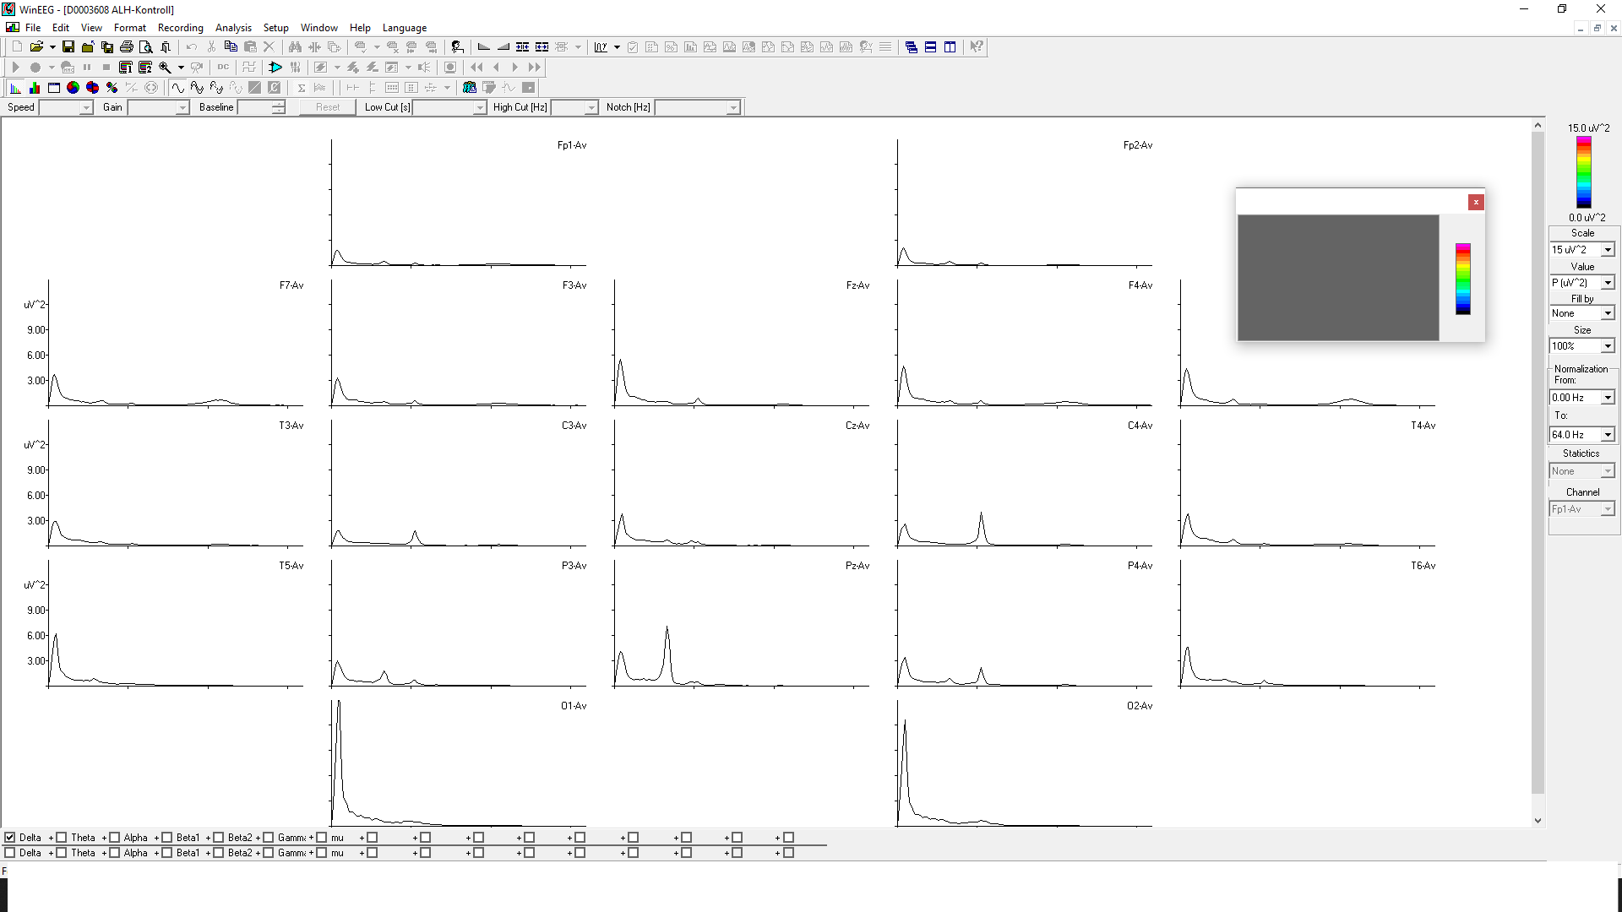Open the print preview magnifier icon

(x=146, y=47)
